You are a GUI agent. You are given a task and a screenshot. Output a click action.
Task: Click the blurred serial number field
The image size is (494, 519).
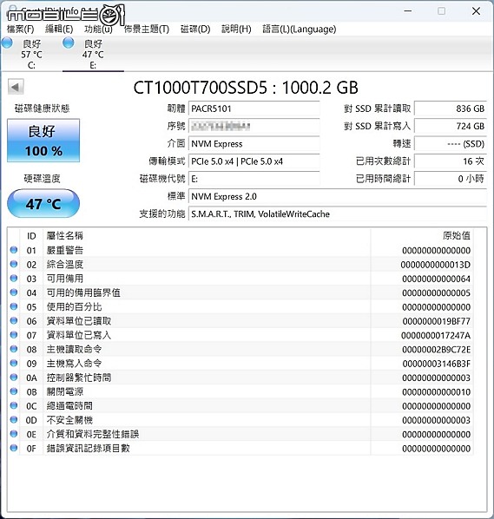pyautogui.click(x=254, y=126)
